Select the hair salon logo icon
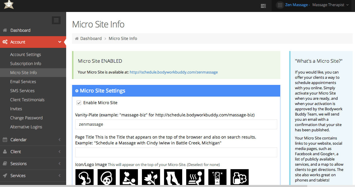Image resolution: width=355 pixels, height=187 pixels. (85, 177)
